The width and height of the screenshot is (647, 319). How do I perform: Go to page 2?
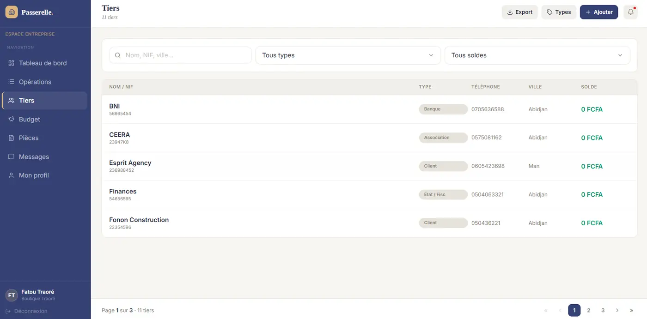(x=589, y=311)
